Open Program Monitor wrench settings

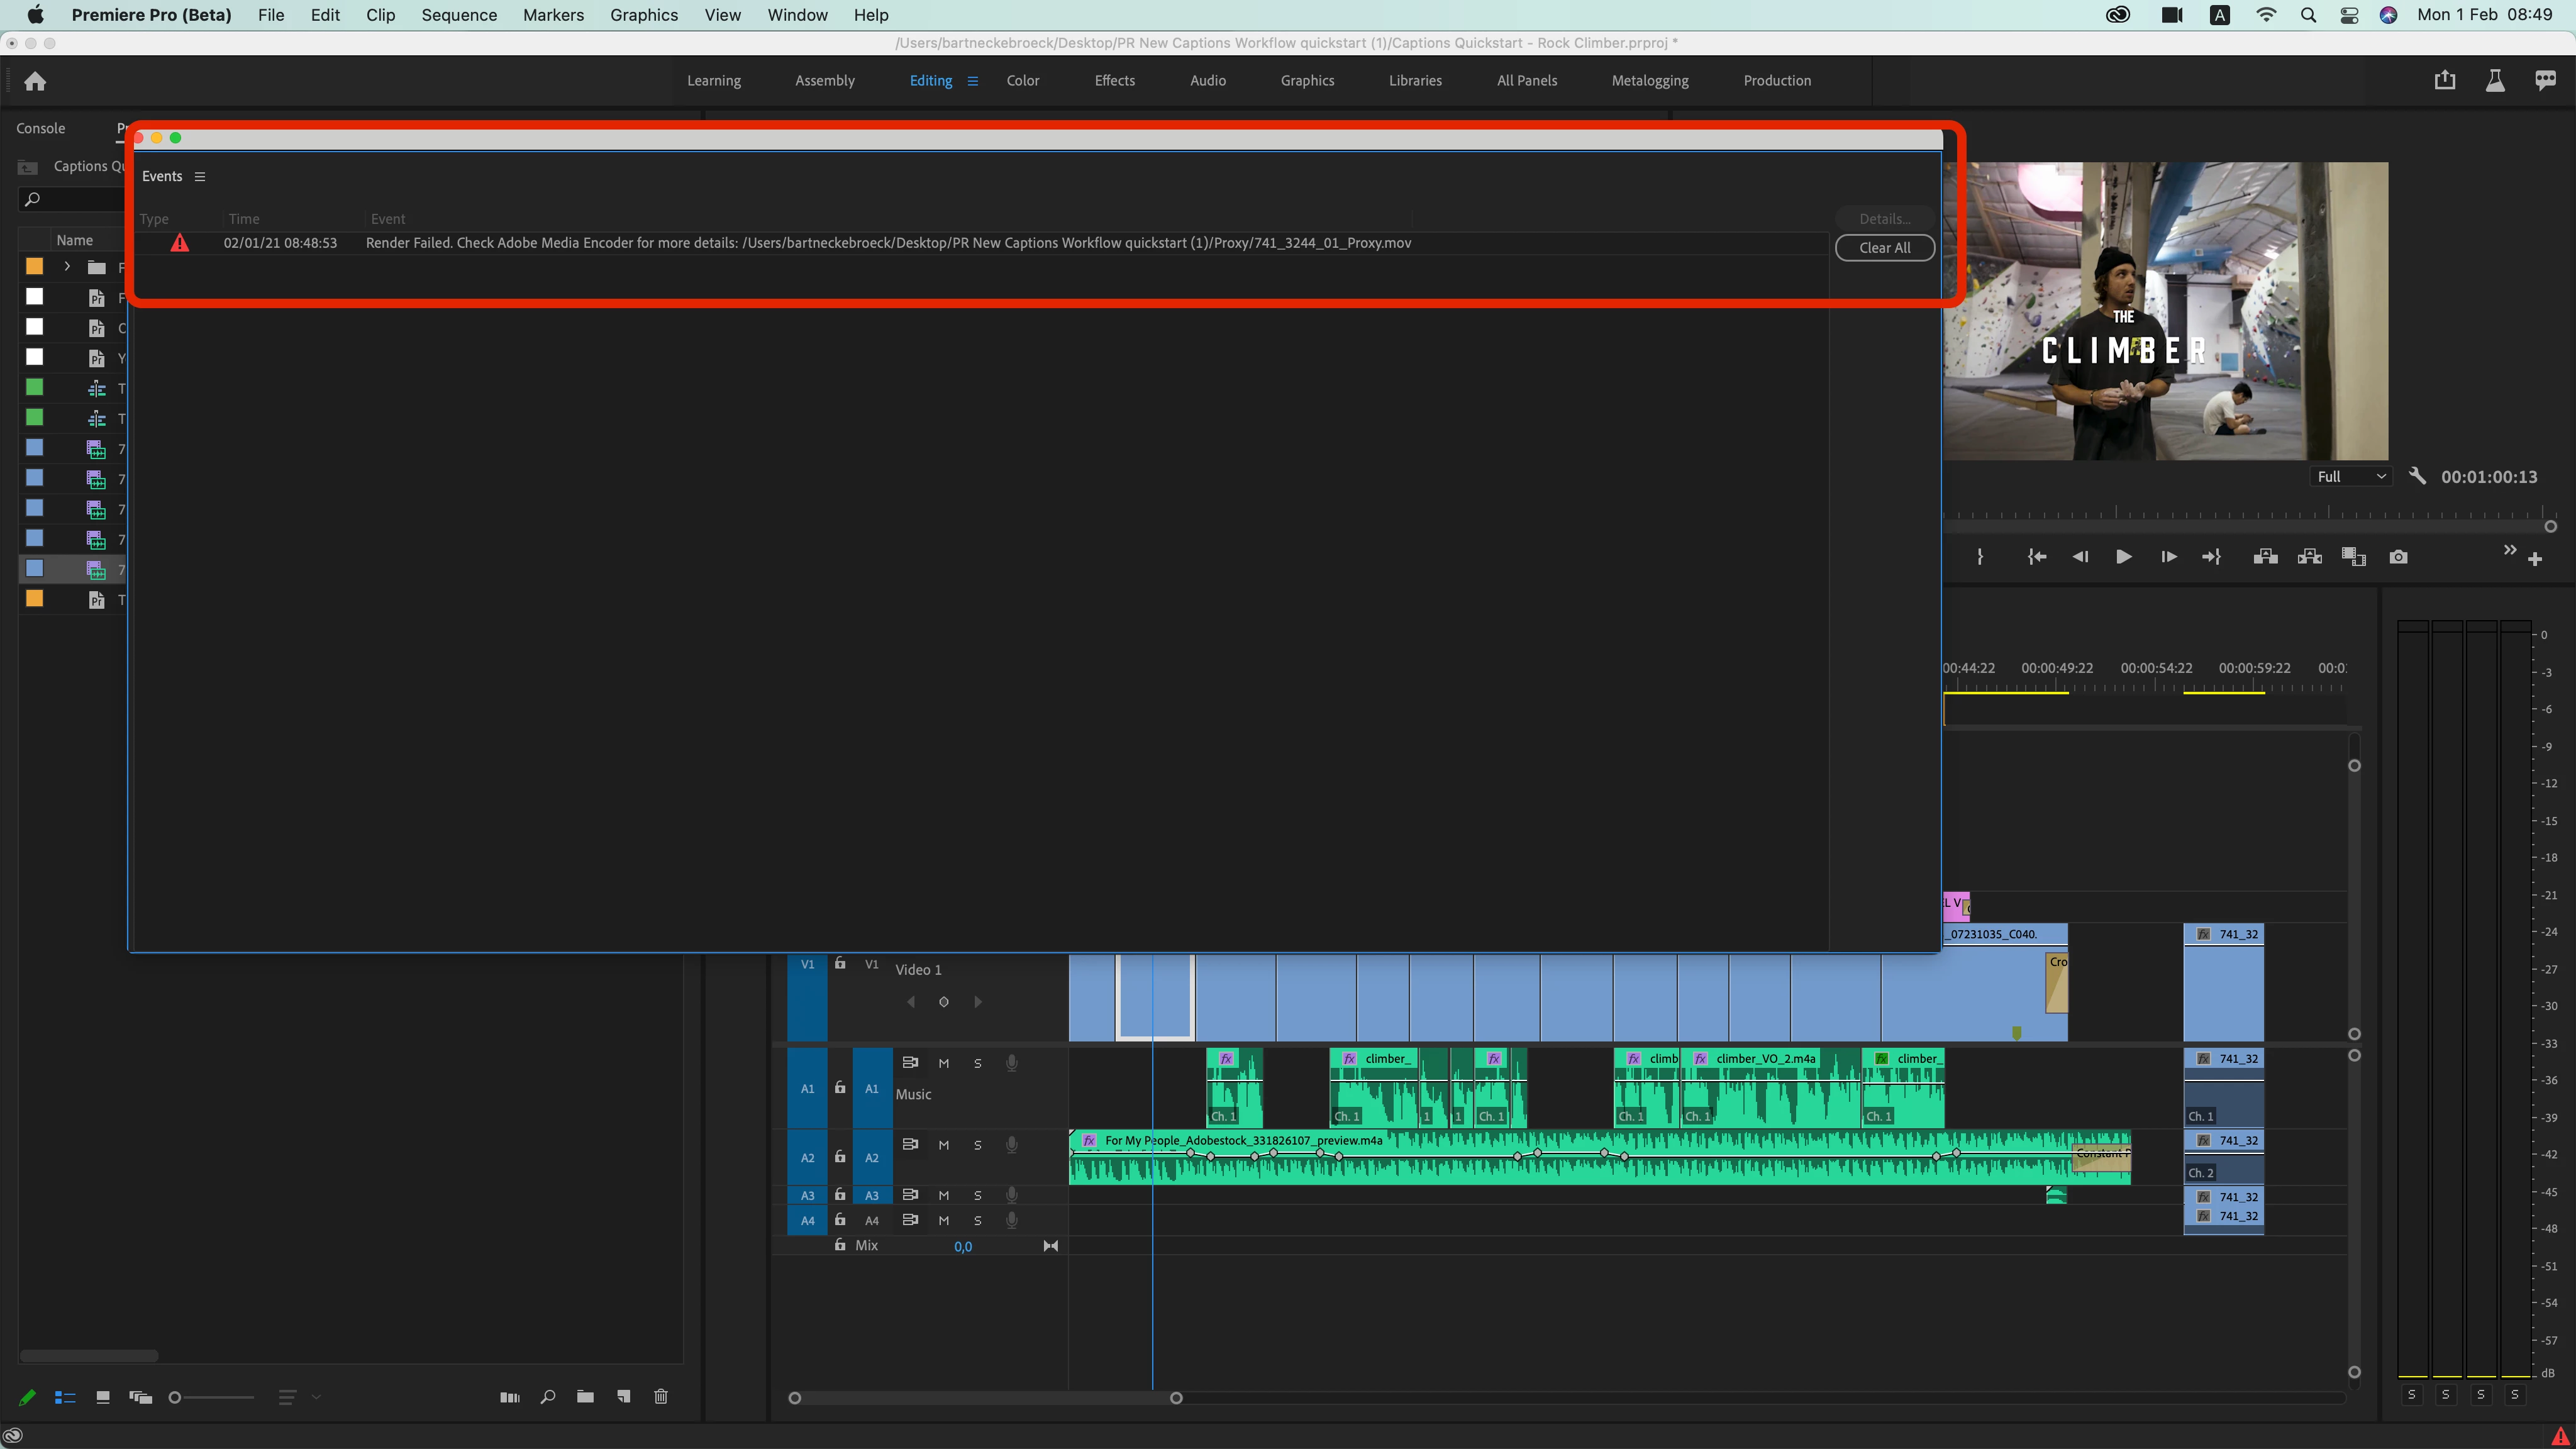pos(2417,476)
